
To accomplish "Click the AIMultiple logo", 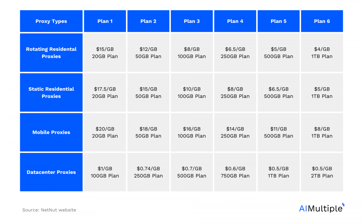I will [322, 208].
